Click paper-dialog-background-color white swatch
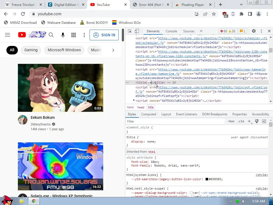This screenshot has width=273, height=205. 191,193
